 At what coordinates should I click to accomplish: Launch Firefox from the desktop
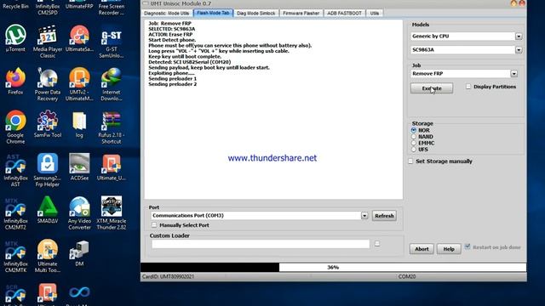point(15,81)
